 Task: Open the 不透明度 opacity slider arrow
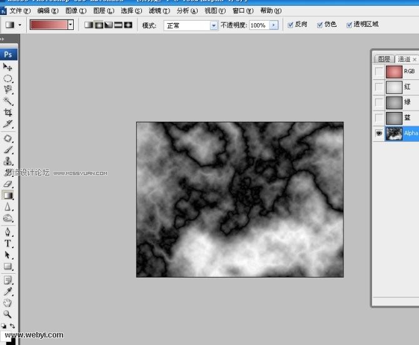(x=274, y=26)
